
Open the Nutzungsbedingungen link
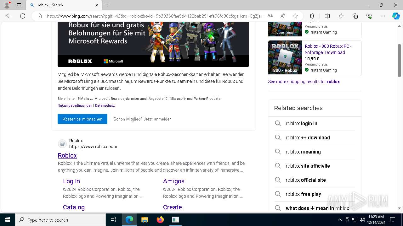75,105
